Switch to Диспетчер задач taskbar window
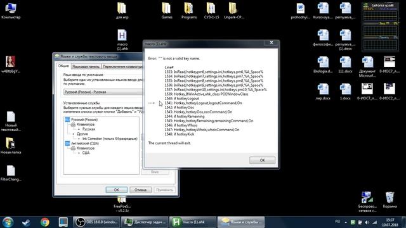Image resolution: width=406 pixels, height=228 pixels. coord(145,222)
